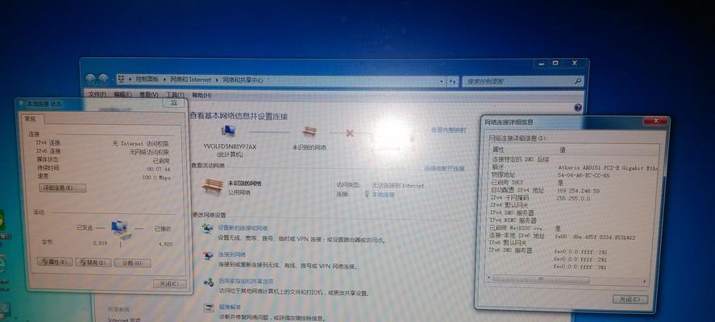This screenshot has width=715, height=322.
Task: Click the icon beside 设置新的连接或网络
Action: (208, 229)
